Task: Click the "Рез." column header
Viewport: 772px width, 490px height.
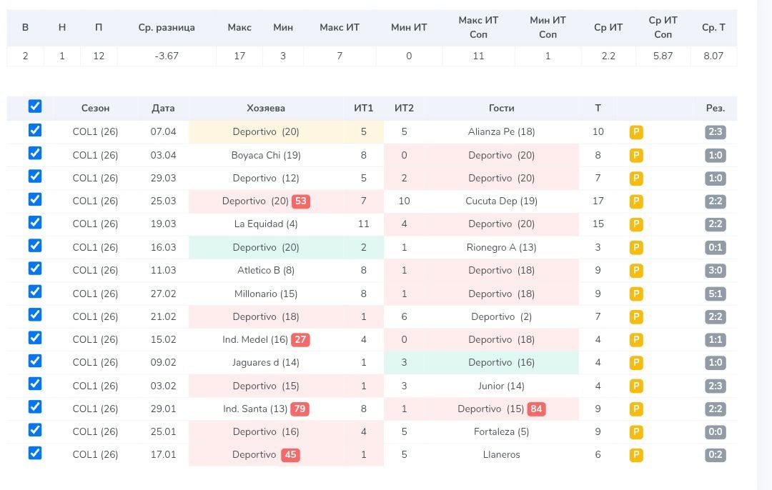Action: 715,109
